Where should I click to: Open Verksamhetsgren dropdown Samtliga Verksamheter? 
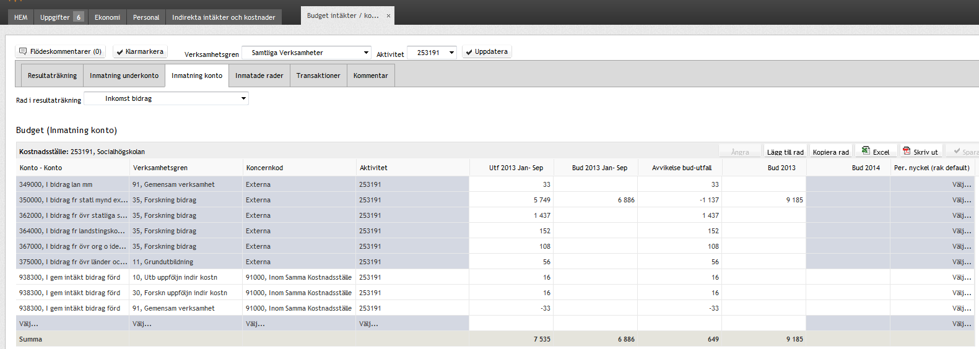click(x=307, y=53)
